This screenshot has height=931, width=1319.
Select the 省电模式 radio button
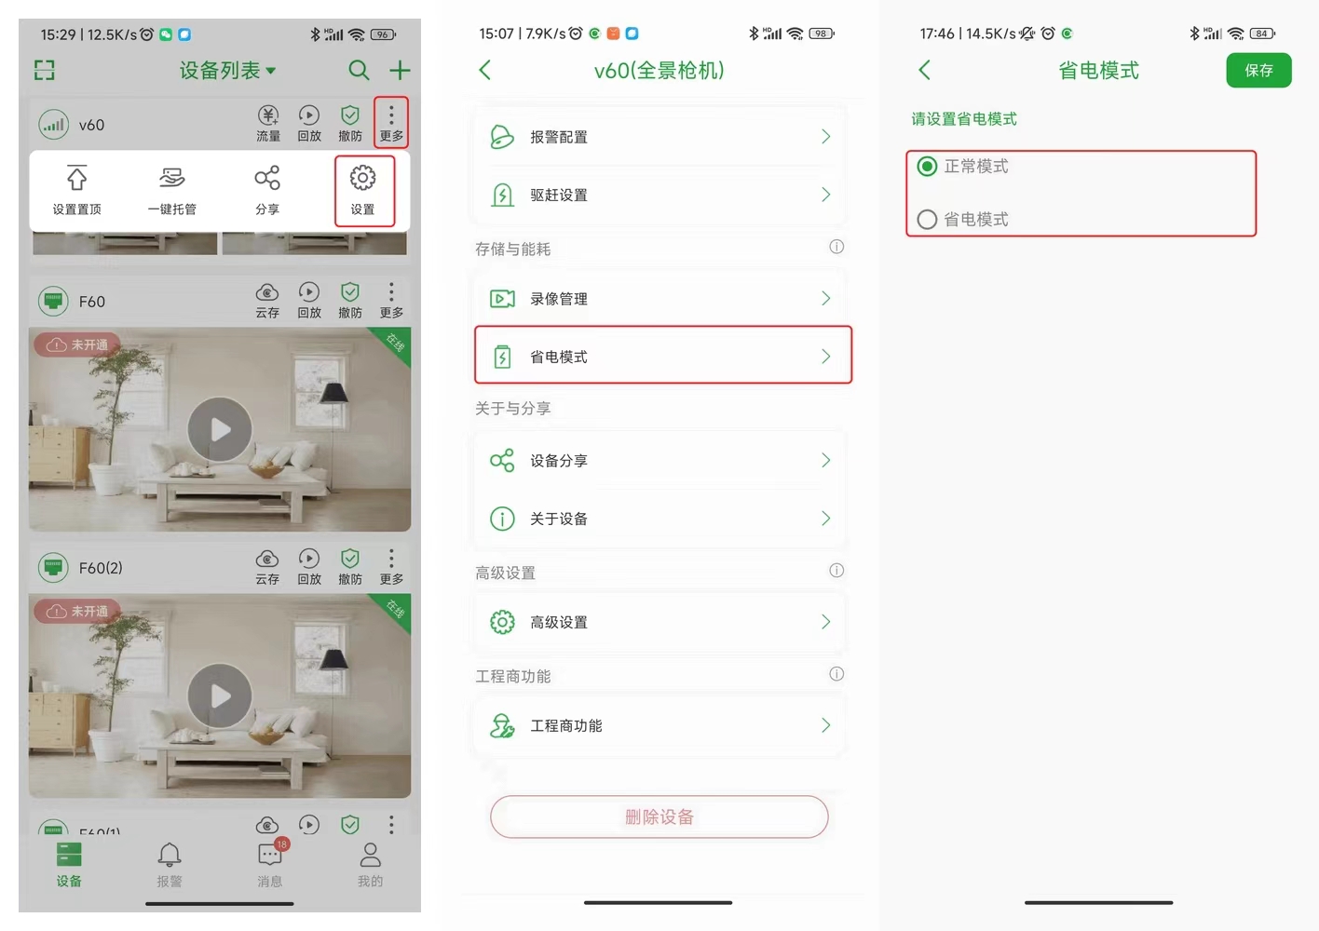tap(927, 220)
